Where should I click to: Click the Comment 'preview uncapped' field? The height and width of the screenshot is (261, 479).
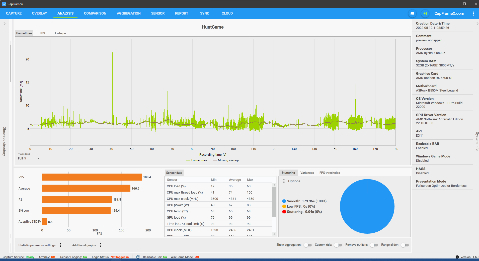429,40
